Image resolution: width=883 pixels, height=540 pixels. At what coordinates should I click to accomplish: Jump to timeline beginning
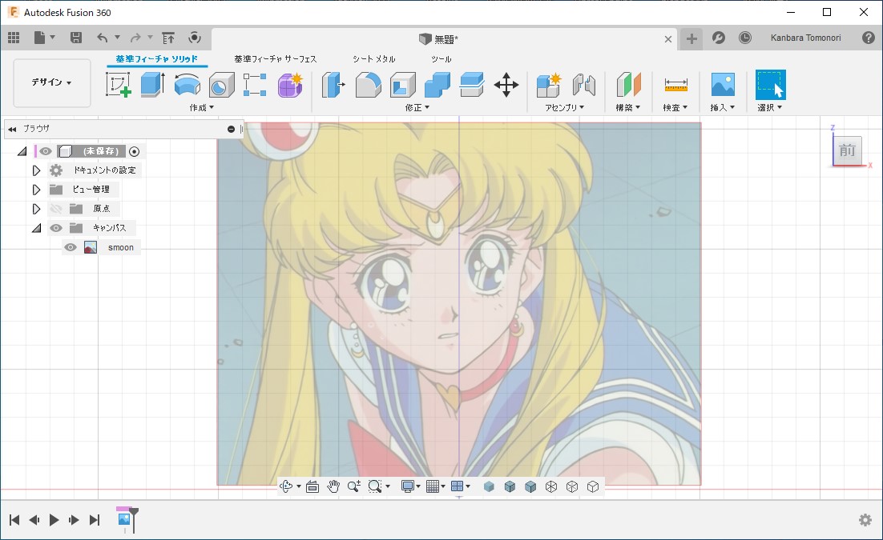click(14, 520)
